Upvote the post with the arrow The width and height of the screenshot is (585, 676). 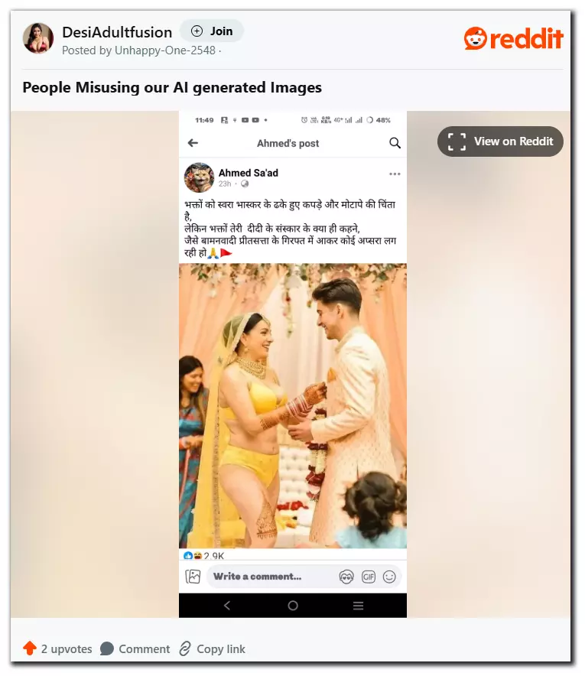(30, 648)
